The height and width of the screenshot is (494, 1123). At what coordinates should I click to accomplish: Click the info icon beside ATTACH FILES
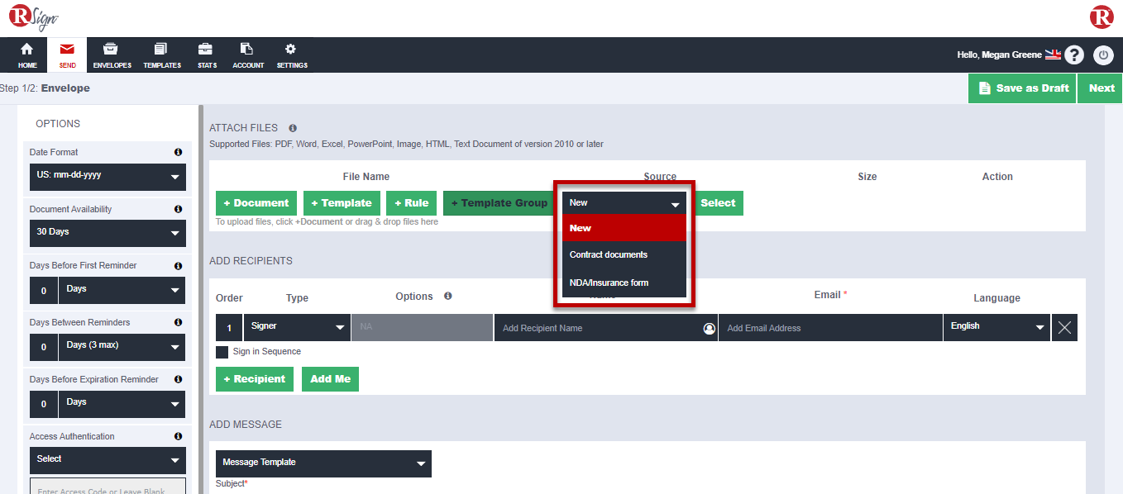pos(292,128)
